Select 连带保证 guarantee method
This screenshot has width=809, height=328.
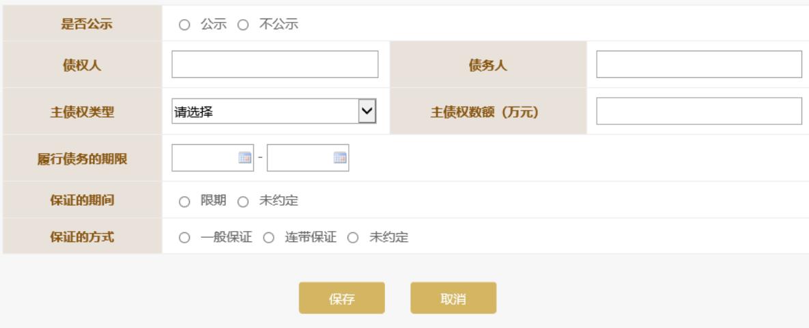(268, 237)
